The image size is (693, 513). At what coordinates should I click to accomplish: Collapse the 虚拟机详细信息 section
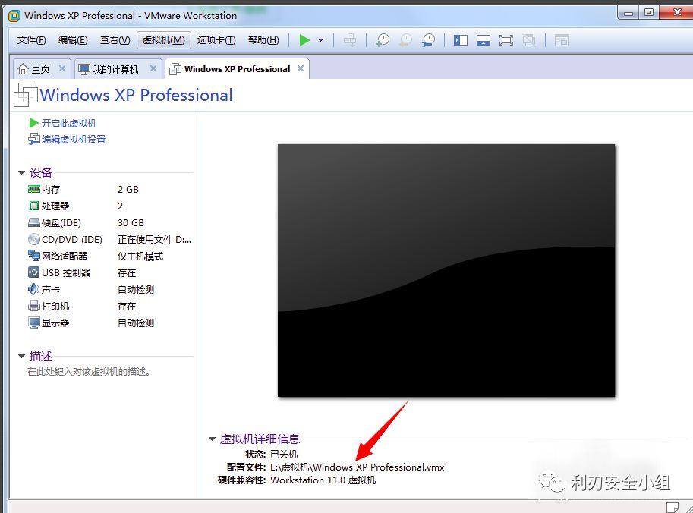tap(212, 439)
